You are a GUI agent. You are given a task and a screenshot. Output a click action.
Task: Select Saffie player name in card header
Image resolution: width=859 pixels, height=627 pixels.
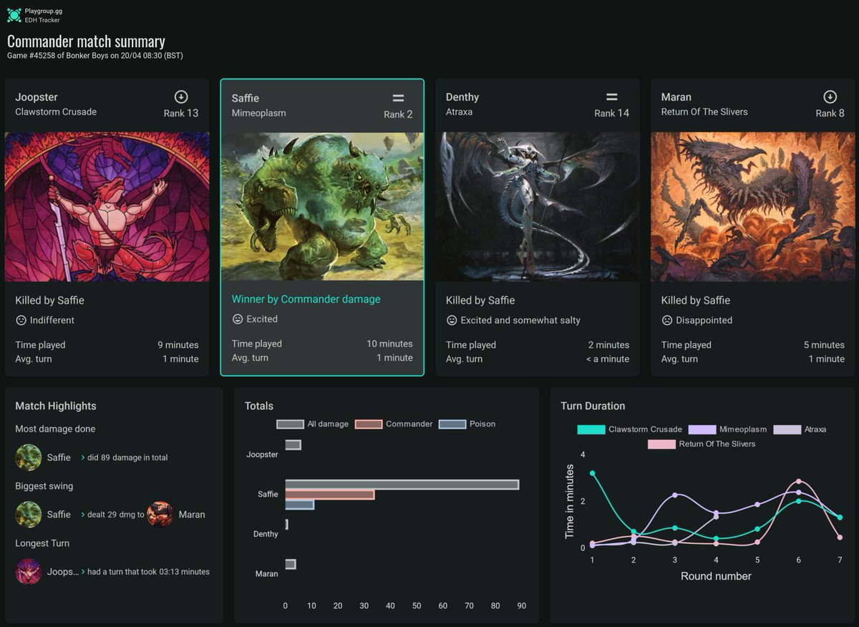click(x=246, y=98)
